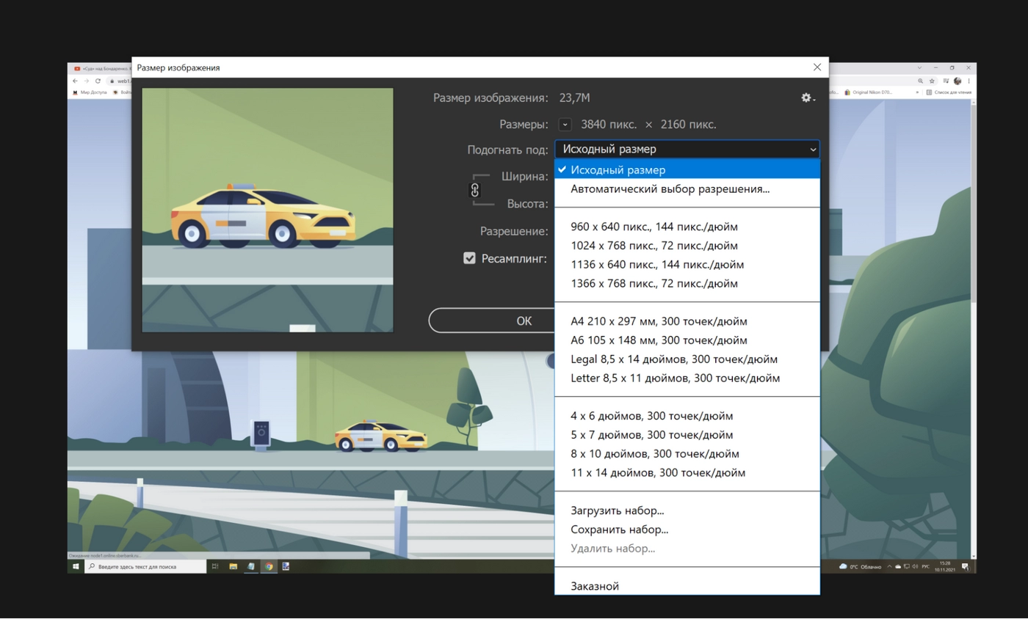
Task: Open the Список для чтения reading list
Action: [x=949, y=92]
